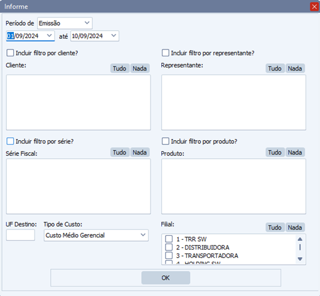The image size is (320, 296).
Task: Click the UF Destino input field
Action: [21, 235]
